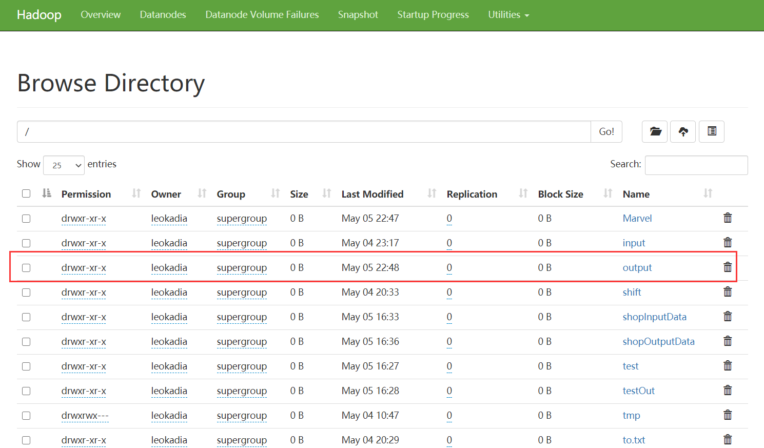Open the shopInputData directory link
Image resolution: width=764 pixels, height=448 pixels.
point(655,317)
